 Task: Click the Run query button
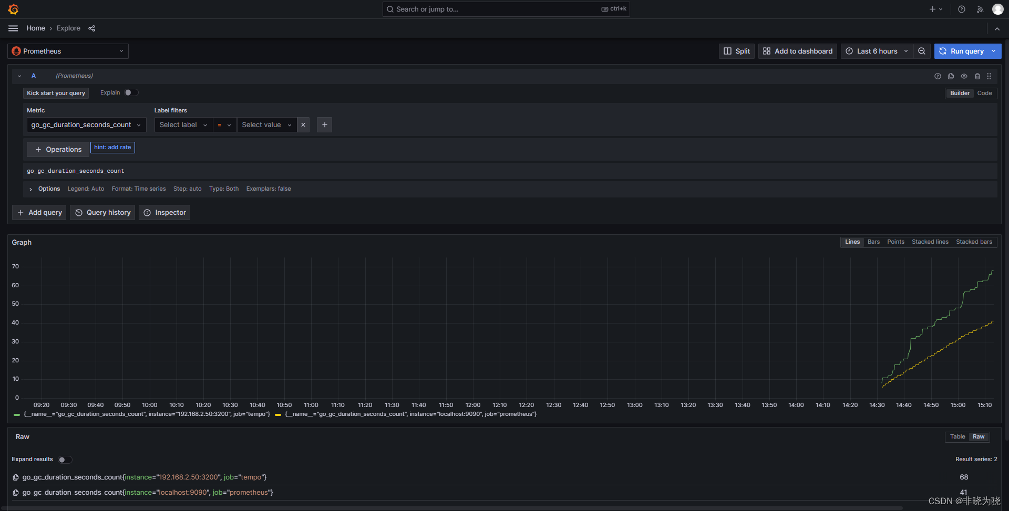tap(961, 51)
